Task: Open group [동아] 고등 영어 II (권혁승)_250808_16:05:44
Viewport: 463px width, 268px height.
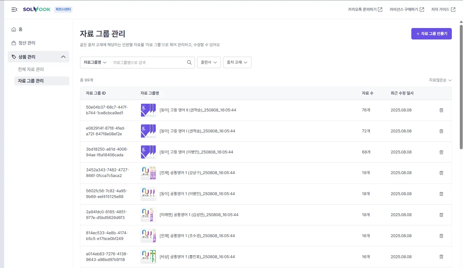Action: click(x=198, y=110)
